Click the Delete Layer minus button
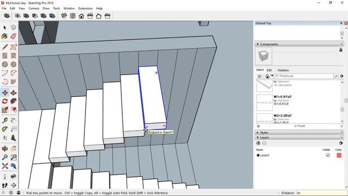Image resolution: width=348 pixels, height=196 pixels. click(x=264, y=143)
